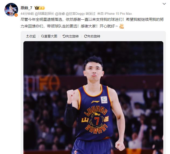This screenshot has height=154, width=170.
Task: Open the 原帅_7 username link
Action: tap(26, 8)
